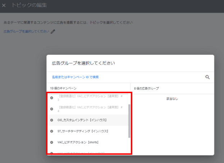Image resolution: width=224 pixels, height=163 pixels.
Task: Click status icon next to ST_サーチターゲティング campaign
Action: (52, 131)
